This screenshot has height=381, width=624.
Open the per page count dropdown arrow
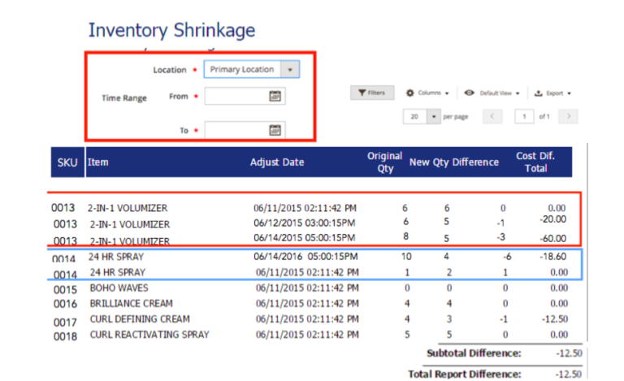pos(434,116)
